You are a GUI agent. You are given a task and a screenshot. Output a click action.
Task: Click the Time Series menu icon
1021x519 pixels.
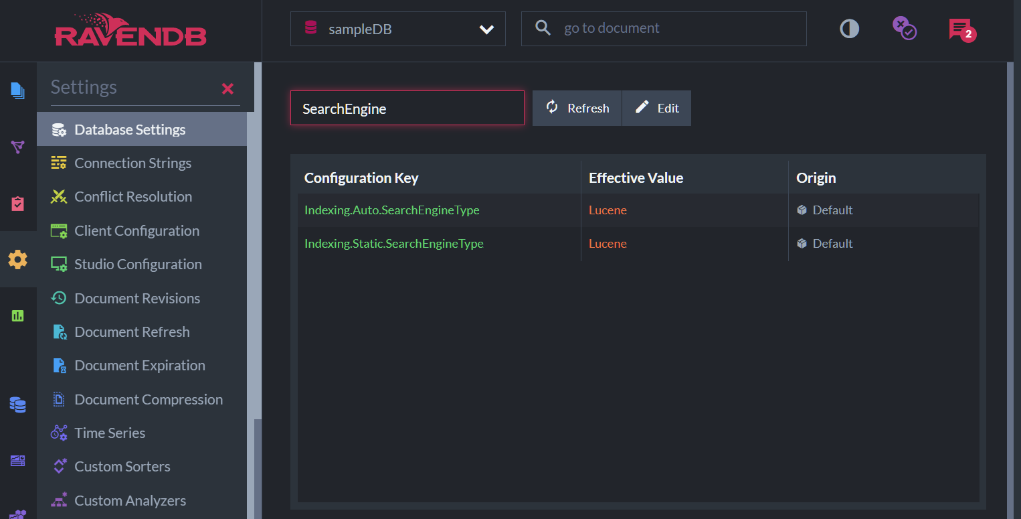click(59, 433)
